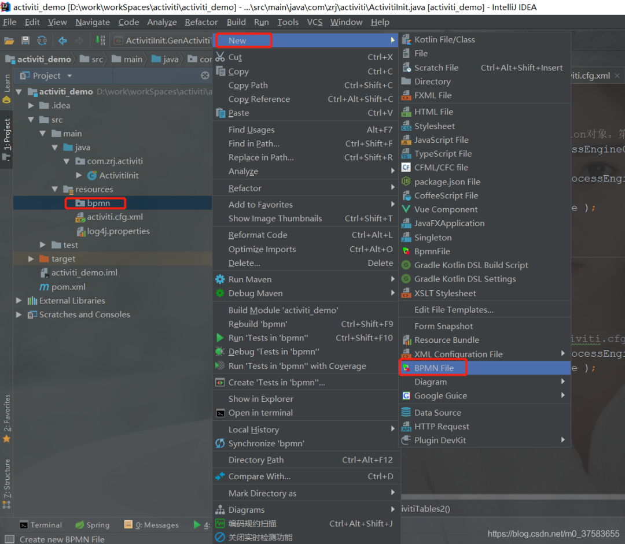Click Debug Tests in bpmn bug icon
The image size is (625, 544).
point(220,351)
